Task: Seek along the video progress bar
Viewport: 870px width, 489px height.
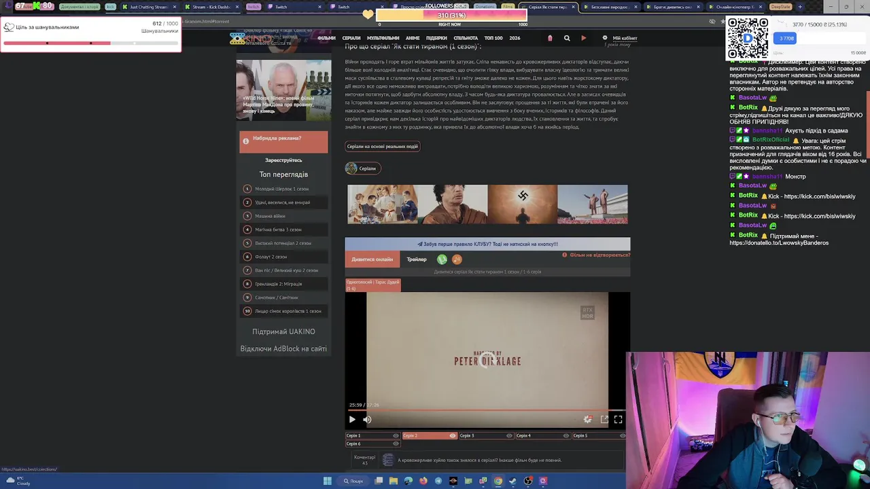Action: [x=487, y=410]
